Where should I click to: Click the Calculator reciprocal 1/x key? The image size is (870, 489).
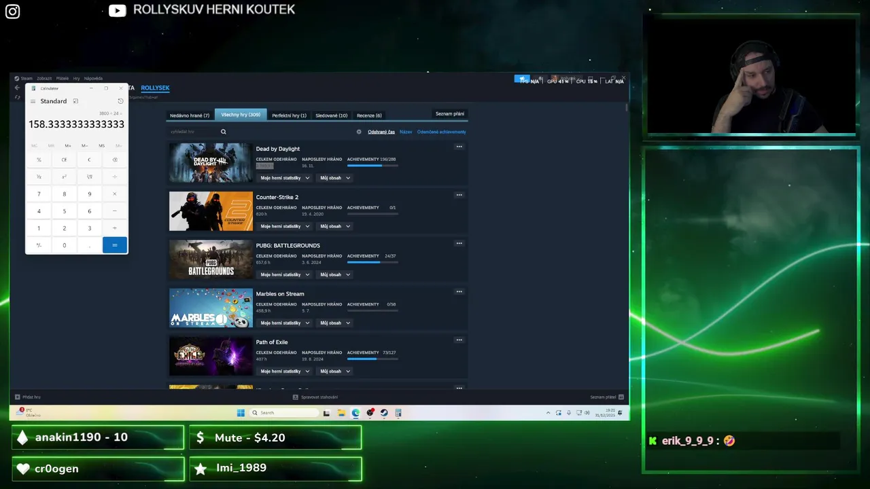[39, 177]
